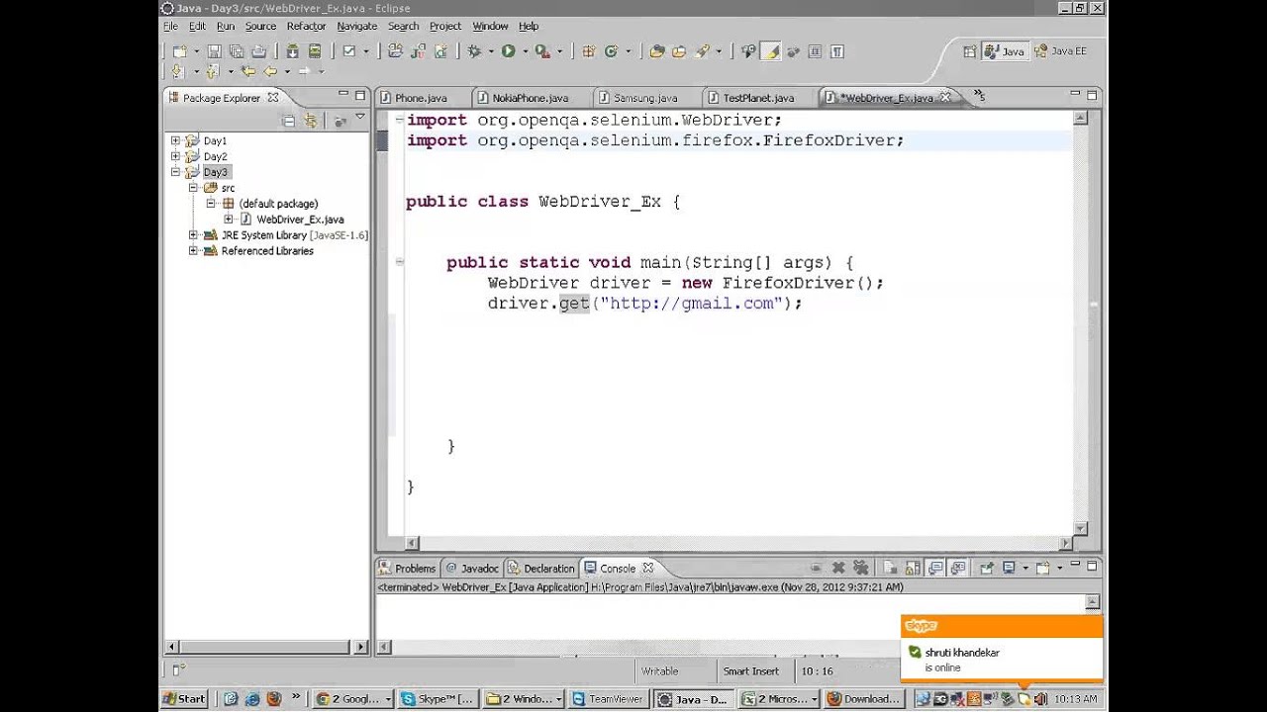The image size is (1267, 712).
Task: Open the Javadoc view tab
Action: click(472, 568)
